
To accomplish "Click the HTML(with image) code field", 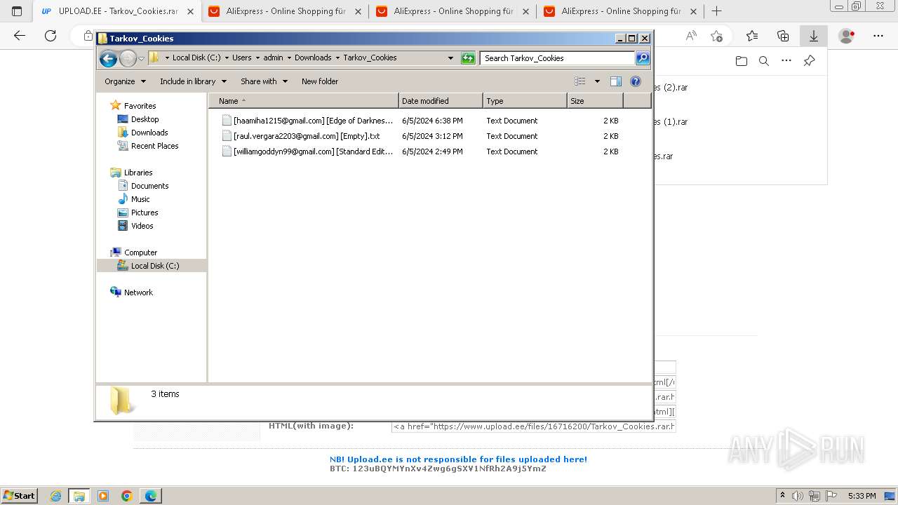I will [534, 426].
